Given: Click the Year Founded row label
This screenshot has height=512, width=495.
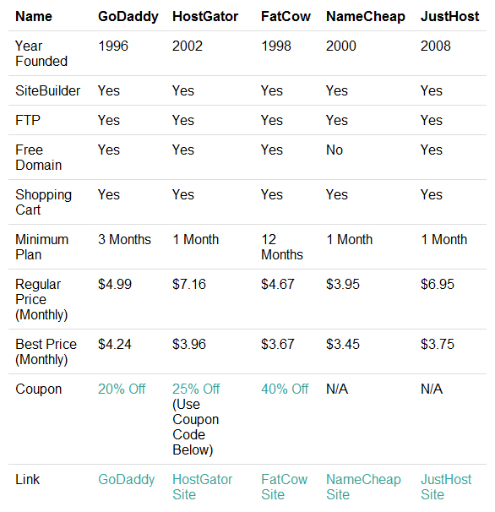Looking at the screenshot, I should (x=41, y=53).
